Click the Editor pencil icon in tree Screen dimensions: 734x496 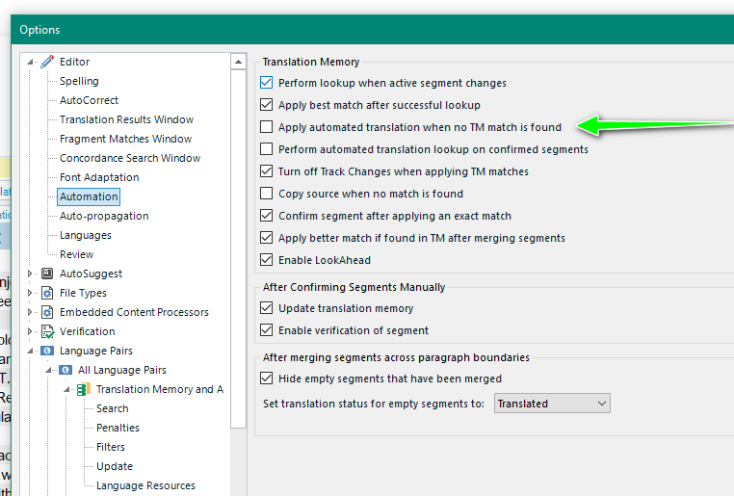pos(47,62)
